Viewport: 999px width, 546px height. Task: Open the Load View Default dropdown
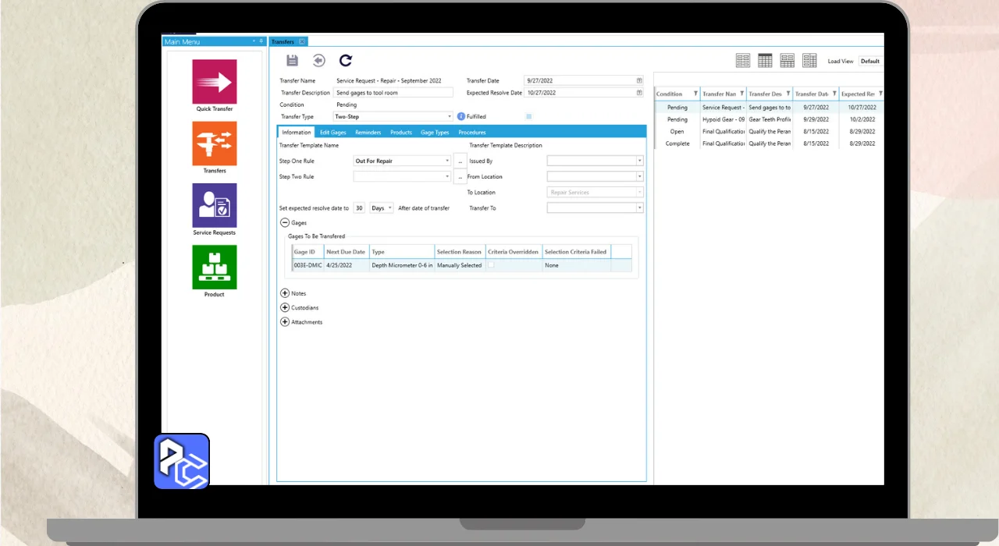pos(871,61)
